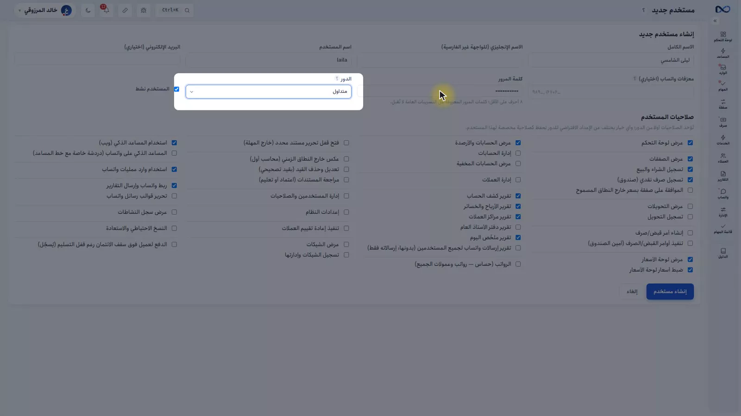The width and height of the screenshot is (741, 416).
Task: Focus the الاسم الكامل field with ليلى الشامسي
Action: pos(611,60)
